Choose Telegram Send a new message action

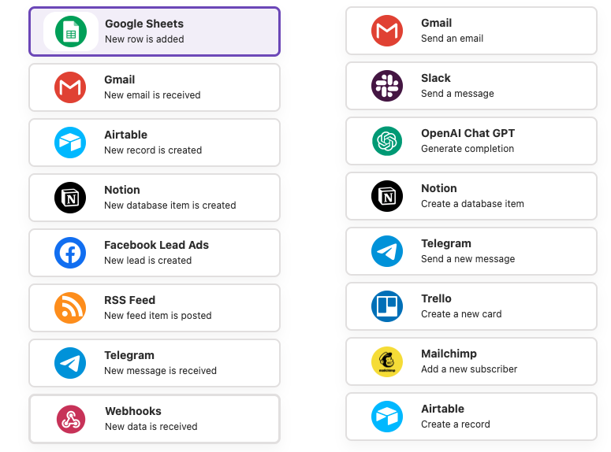pyautogui.click(x=471, y=251)
